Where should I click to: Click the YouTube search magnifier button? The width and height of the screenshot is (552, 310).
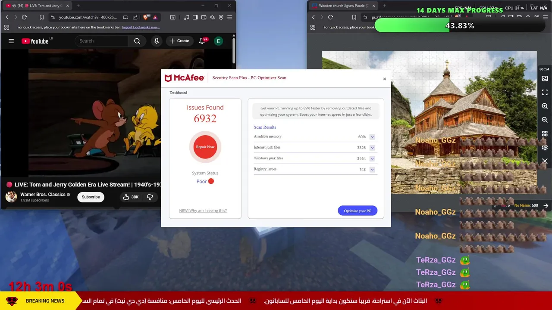(x=137, y=41)
